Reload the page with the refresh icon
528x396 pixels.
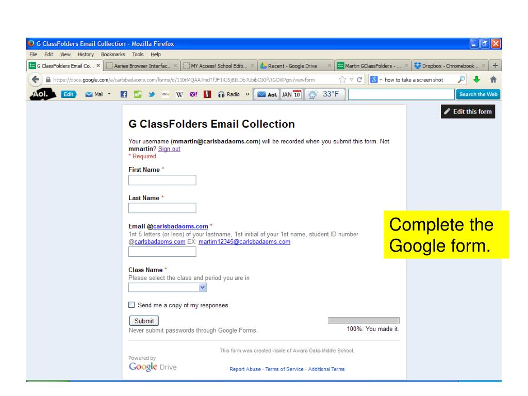tap(359, 80)
